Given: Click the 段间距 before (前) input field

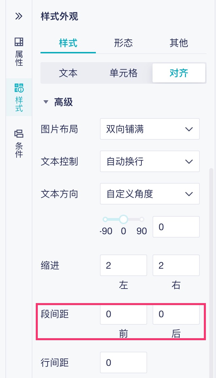Looking at the screenshot, I should pyautogui.click(x=123, y=315).
